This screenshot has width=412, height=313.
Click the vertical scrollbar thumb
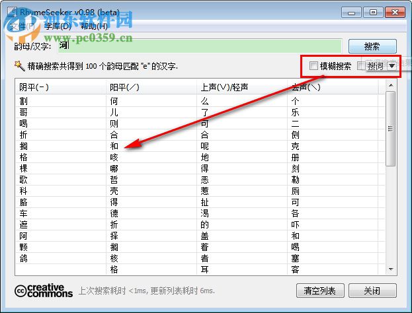point(391,129)
